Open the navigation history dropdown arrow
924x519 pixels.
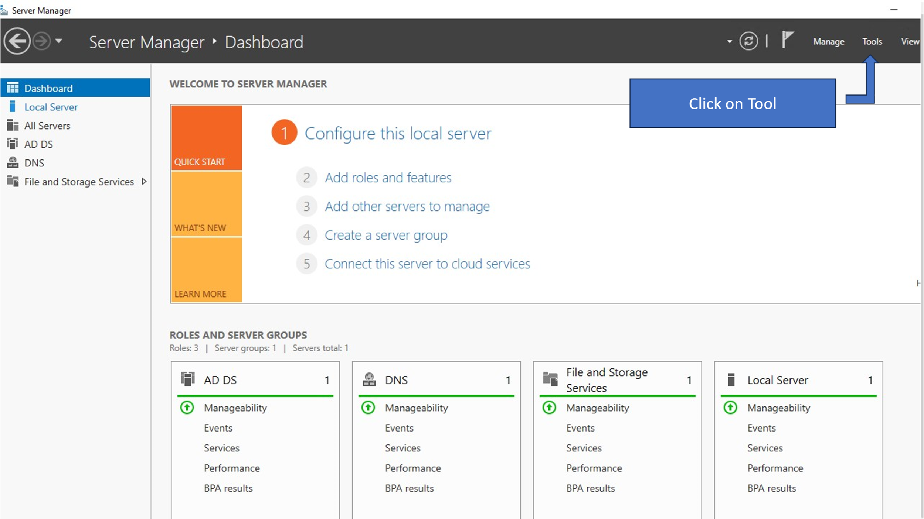point(59,41)
